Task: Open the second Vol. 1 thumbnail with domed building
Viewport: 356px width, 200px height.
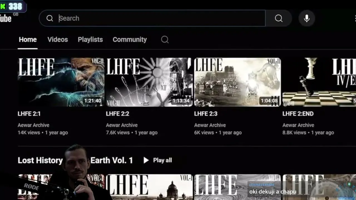Action: coord(149,187)
